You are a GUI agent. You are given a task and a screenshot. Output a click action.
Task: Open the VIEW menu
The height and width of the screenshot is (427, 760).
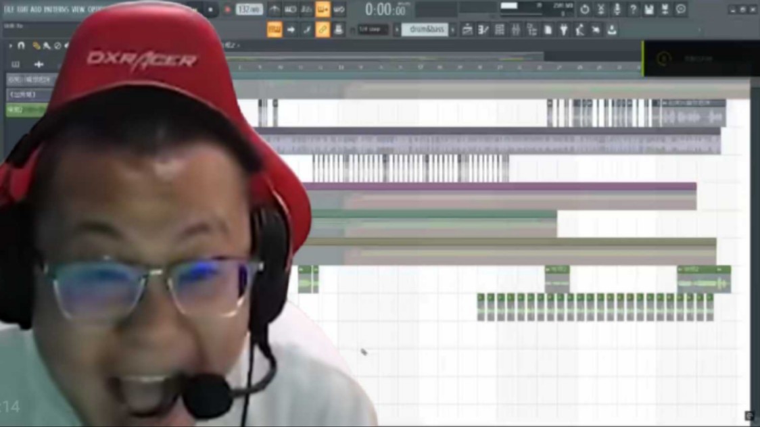[x=78, y=10]
